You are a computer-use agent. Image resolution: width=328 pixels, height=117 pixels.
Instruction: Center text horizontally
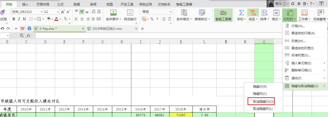click(x=82, y=19)
